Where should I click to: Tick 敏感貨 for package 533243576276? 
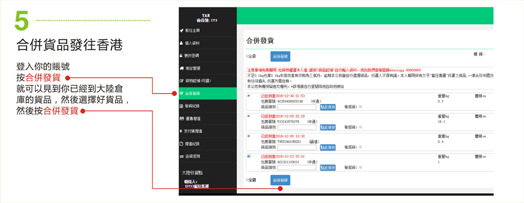pos(361,127)
